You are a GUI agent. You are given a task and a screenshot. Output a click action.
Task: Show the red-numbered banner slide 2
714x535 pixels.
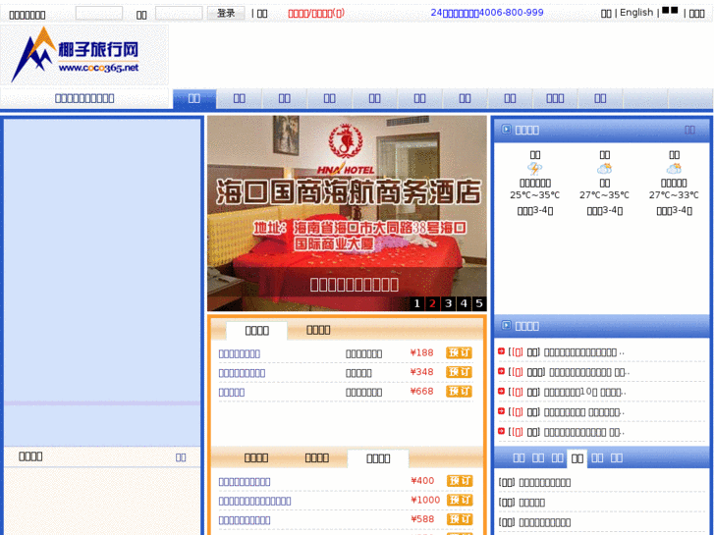tap(432, 303)
